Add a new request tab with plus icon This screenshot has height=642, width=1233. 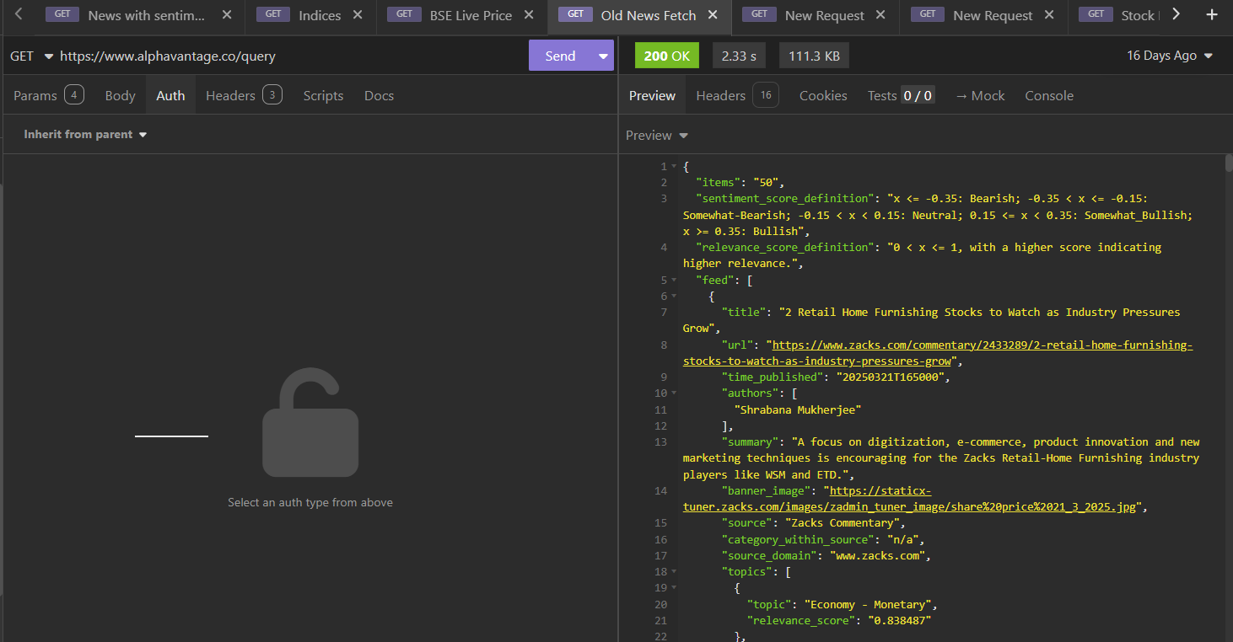pos(1212,15)
